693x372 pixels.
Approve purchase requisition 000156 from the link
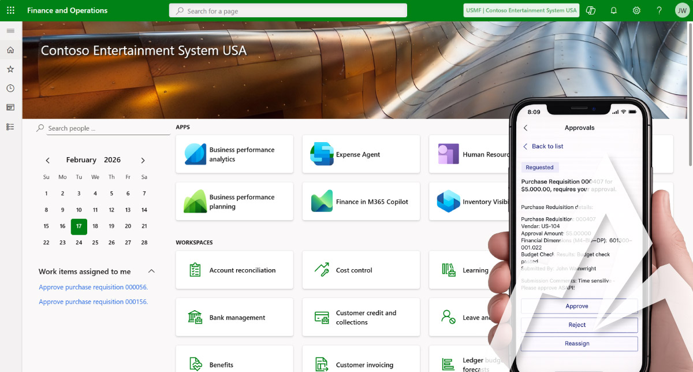point(93,301)
